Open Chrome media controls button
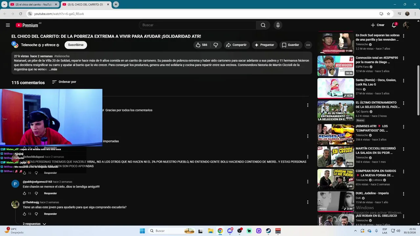 pos(399,14)
